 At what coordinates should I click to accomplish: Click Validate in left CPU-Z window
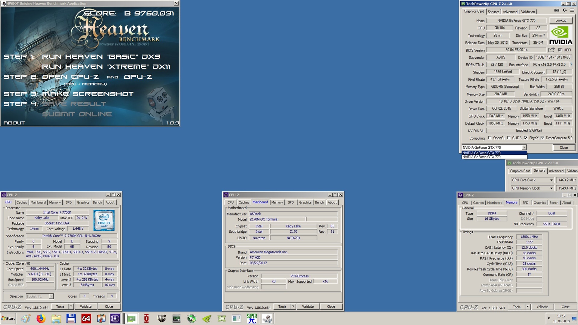86,306
